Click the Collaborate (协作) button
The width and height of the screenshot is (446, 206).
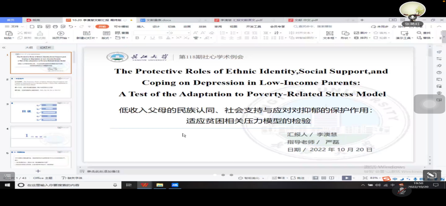coord(402,26)
